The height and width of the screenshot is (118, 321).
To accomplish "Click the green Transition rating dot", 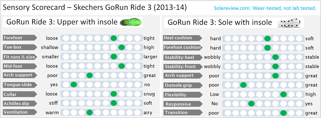I will [283, 113].
